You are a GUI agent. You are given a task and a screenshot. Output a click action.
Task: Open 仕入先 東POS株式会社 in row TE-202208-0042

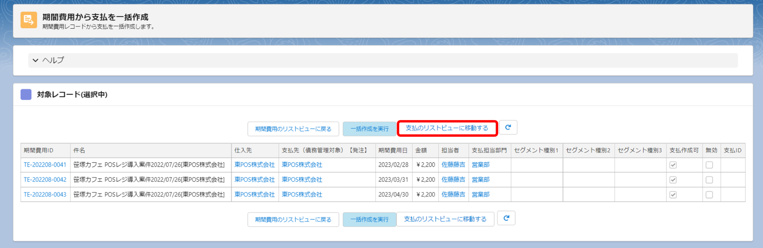click(255, 180)
